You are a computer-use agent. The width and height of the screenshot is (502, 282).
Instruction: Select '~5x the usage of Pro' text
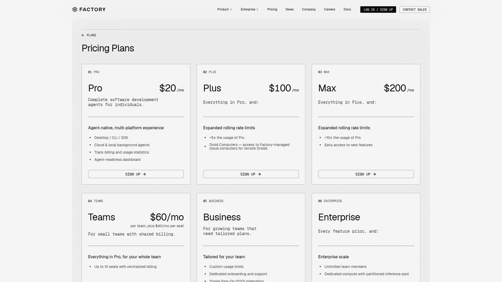coord(227,138)
